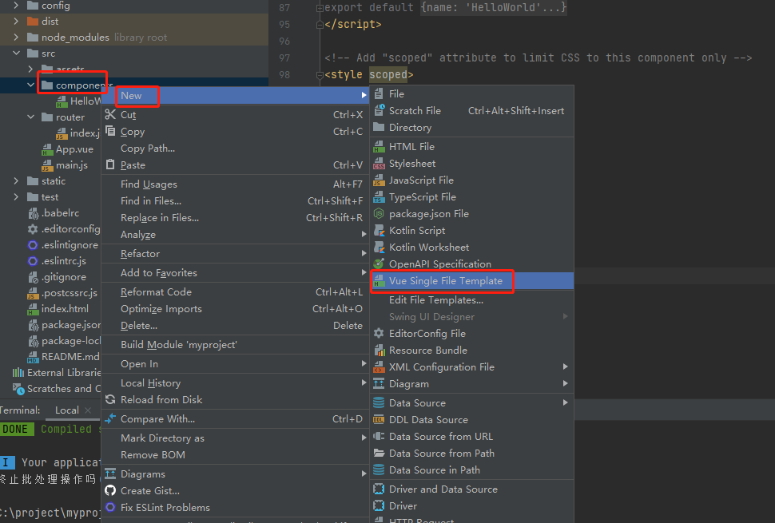775x523 pixels.
Task: Click the Scratch File icon
Action: click(379, 111)
